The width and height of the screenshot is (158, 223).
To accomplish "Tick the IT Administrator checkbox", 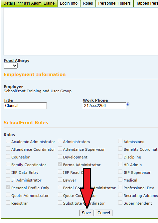I will point(8,180).
